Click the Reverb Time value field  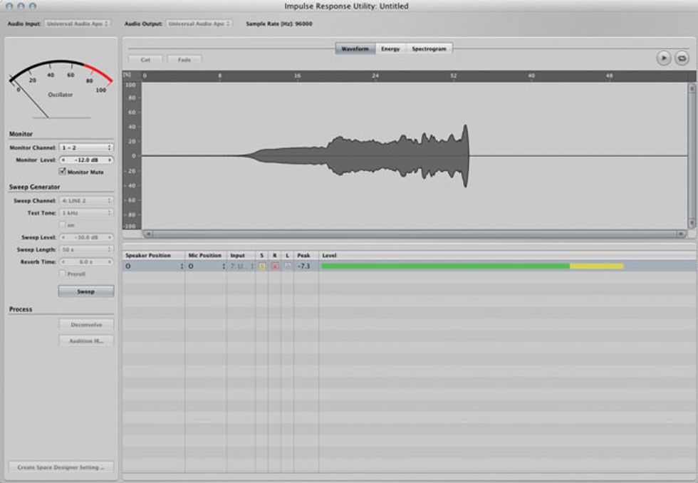click(86, 261)
